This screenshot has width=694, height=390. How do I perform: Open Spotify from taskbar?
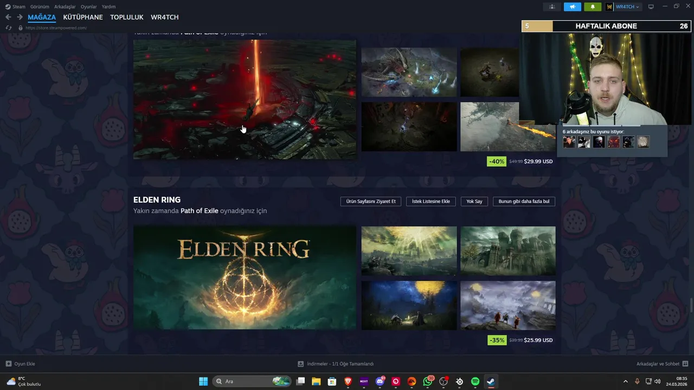[475, 381]
